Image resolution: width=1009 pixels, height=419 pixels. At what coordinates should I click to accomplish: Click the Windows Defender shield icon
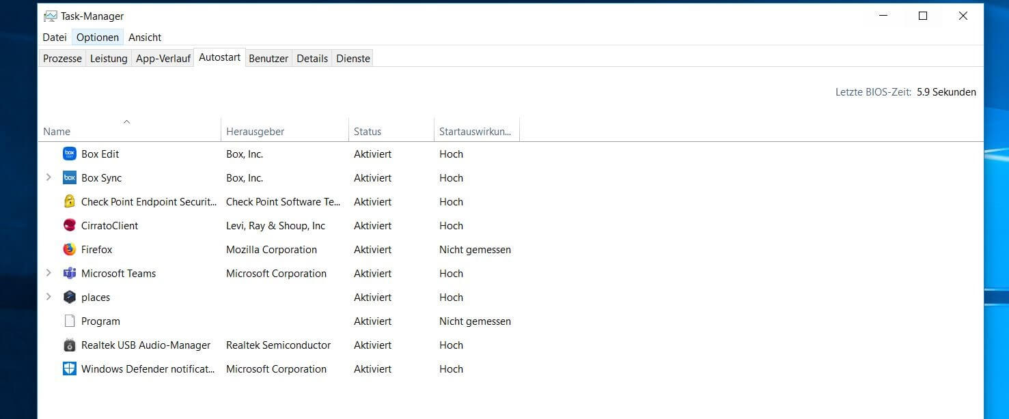point(69,369)
